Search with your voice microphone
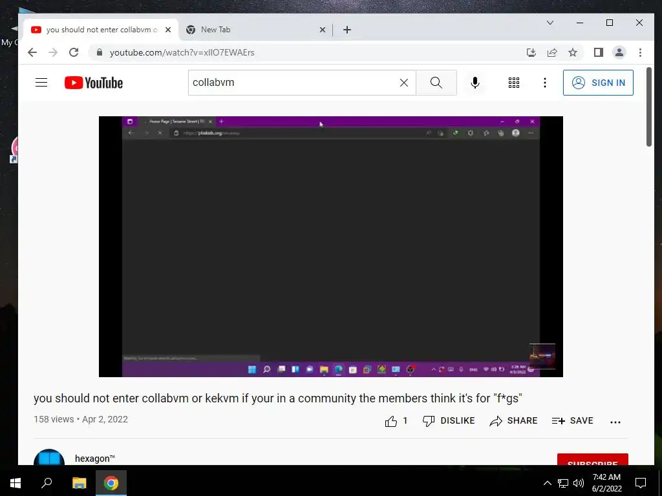662x496 pixels. [475, 83]
